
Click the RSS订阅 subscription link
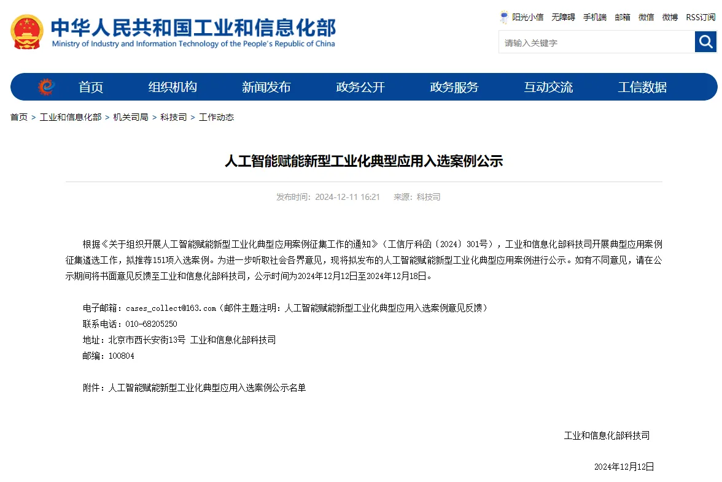701,17
